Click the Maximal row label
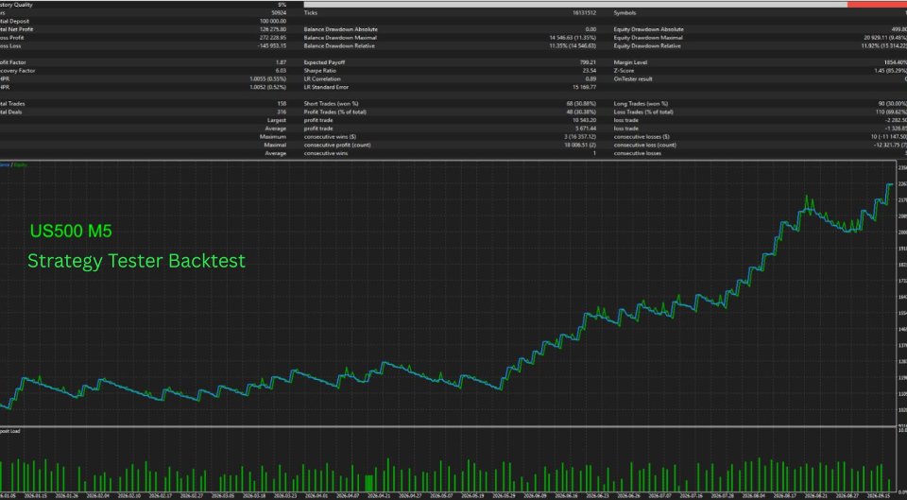The height and width of the screenshot is (500, 907). click(x=275, y=145)
